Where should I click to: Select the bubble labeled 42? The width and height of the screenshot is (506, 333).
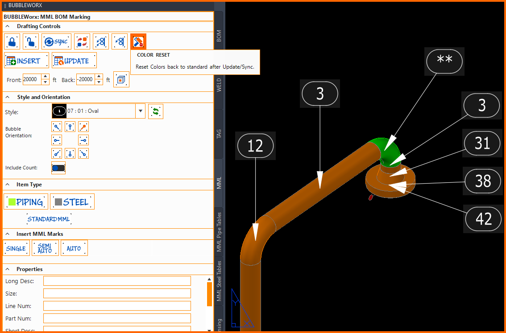coord(484,219)
